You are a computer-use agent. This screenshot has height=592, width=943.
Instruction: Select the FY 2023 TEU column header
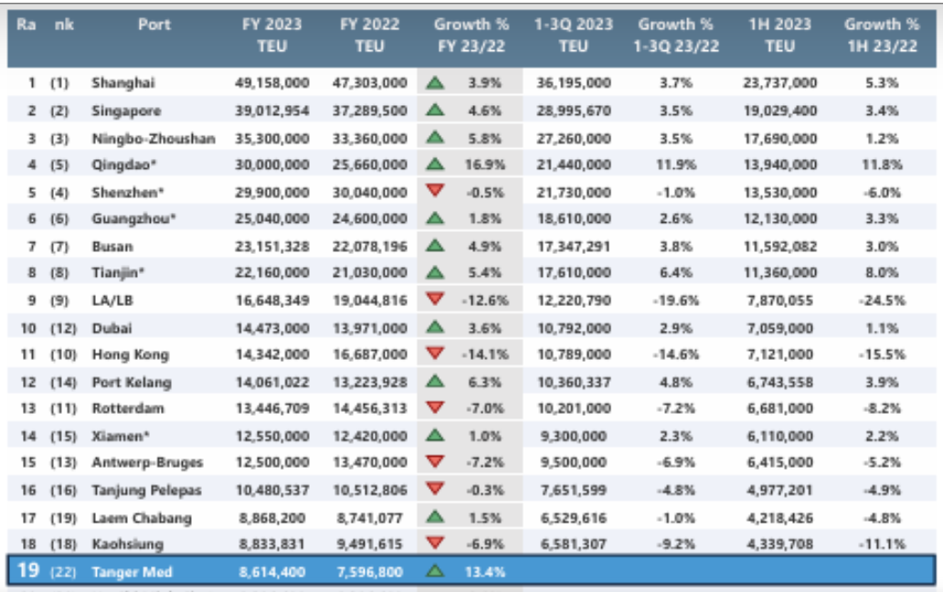(271, 36)
